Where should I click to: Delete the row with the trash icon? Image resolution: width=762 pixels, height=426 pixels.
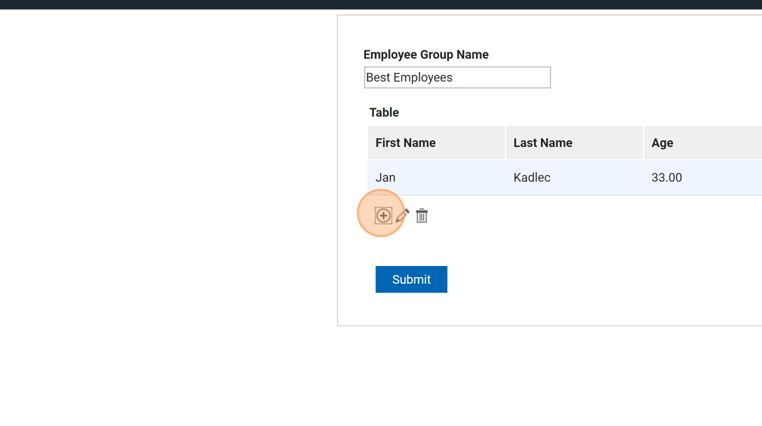coord(422,216)
